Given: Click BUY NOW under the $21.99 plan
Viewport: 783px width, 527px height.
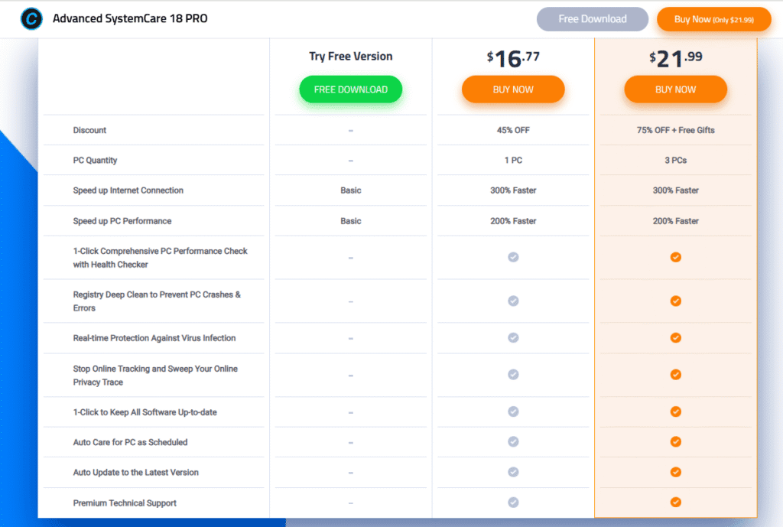Looking at the screenshot, I should (676, 89).
